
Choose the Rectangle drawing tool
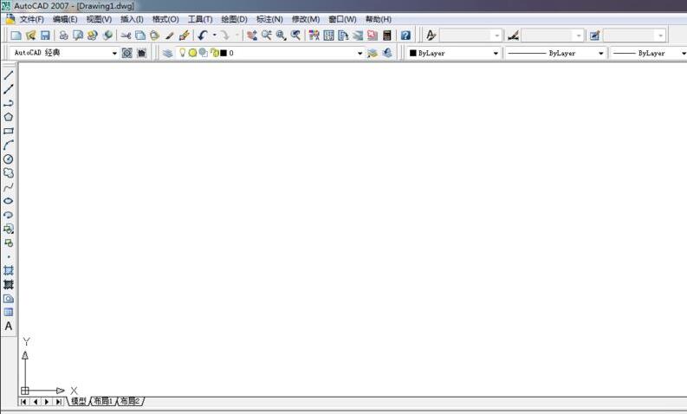point(9,132)
